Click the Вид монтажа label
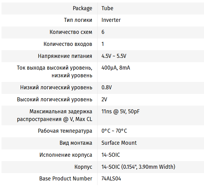The image size is (204, 186). tap(76, 143)
